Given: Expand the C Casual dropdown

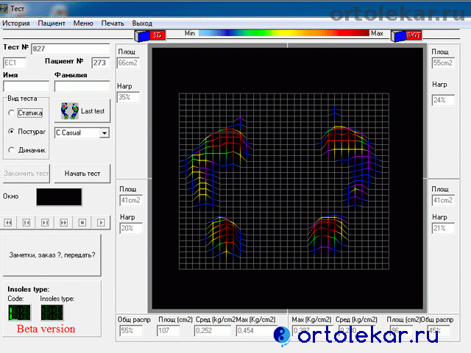Looking at the screenshot, I should click(104, 133).
